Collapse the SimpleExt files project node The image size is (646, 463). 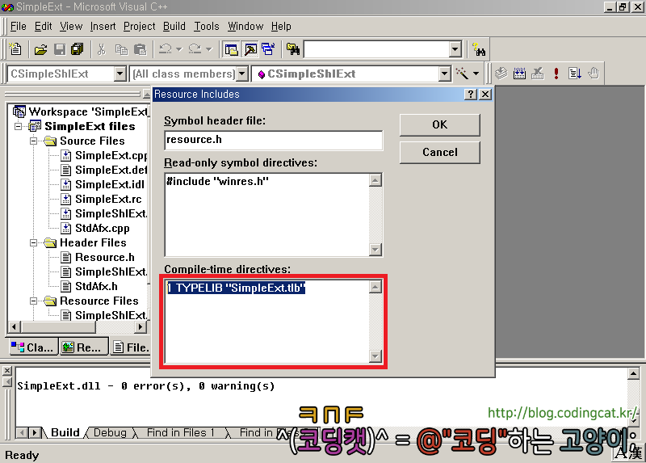[18, 126]
